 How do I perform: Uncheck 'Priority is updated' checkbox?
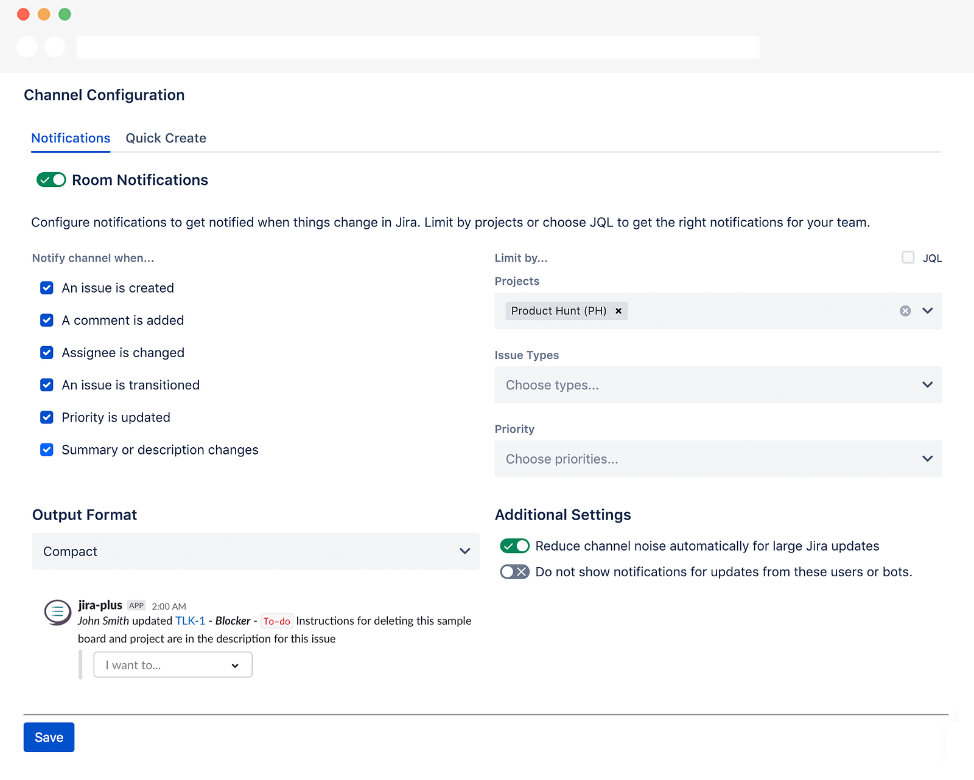coord(47,417)
